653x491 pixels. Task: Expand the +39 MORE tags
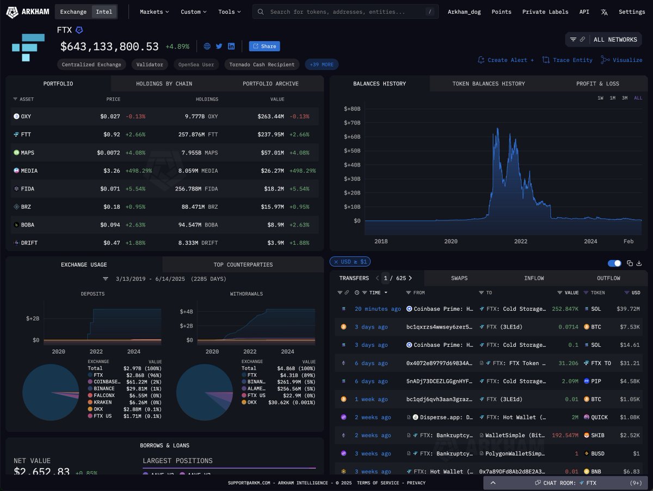point(322,65)
